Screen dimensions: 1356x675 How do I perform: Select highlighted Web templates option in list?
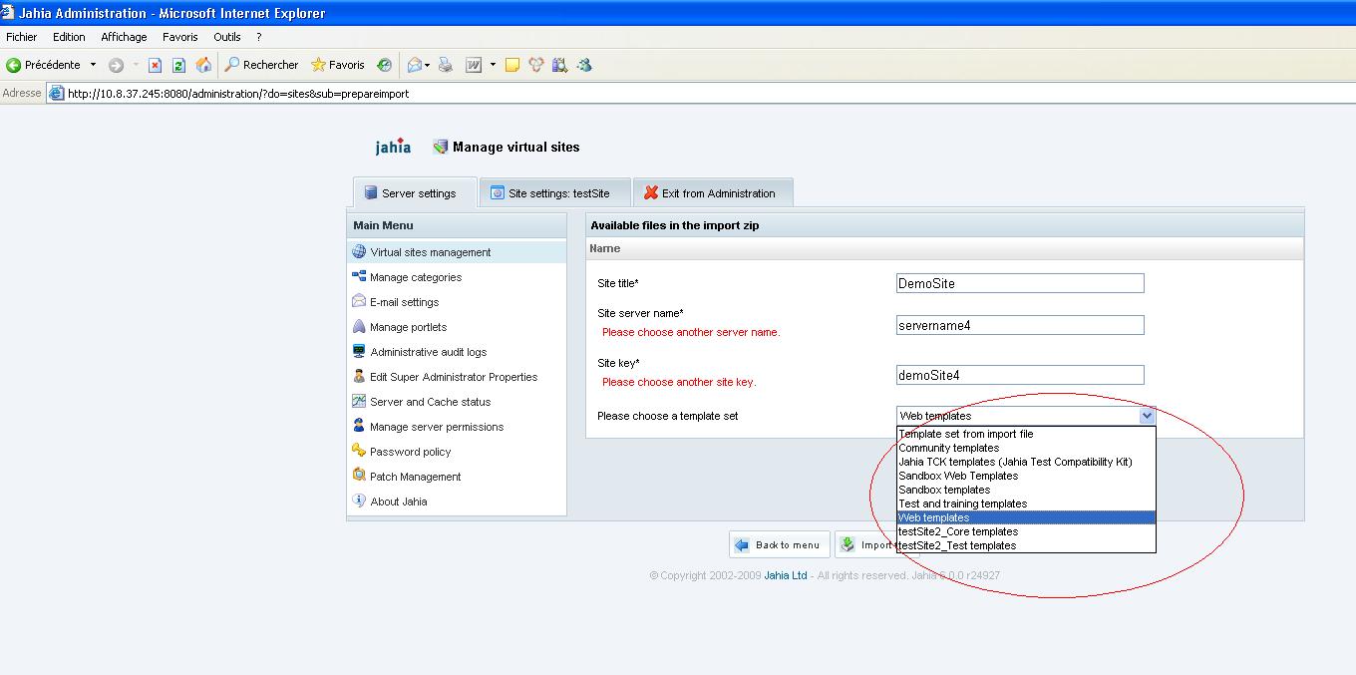pos(1026,517)
